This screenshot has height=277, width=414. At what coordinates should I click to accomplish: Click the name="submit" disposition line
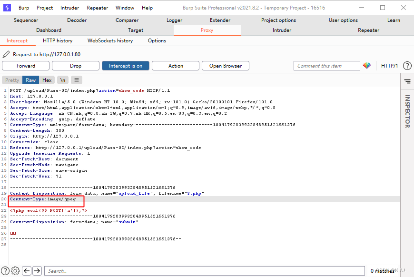point(74,222)
